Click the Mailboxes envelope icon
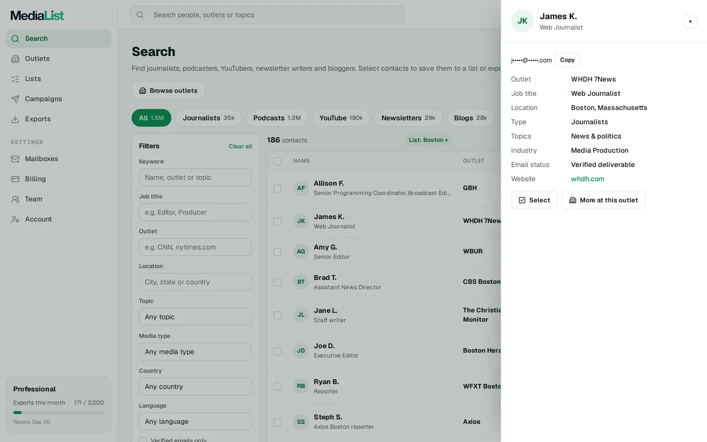 pyautogui.click(x=15, y=159)
